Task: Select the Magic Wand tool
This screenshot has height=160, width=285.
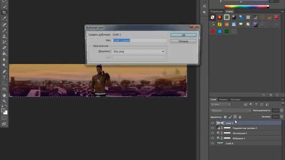Action: (x=4, y=7)
